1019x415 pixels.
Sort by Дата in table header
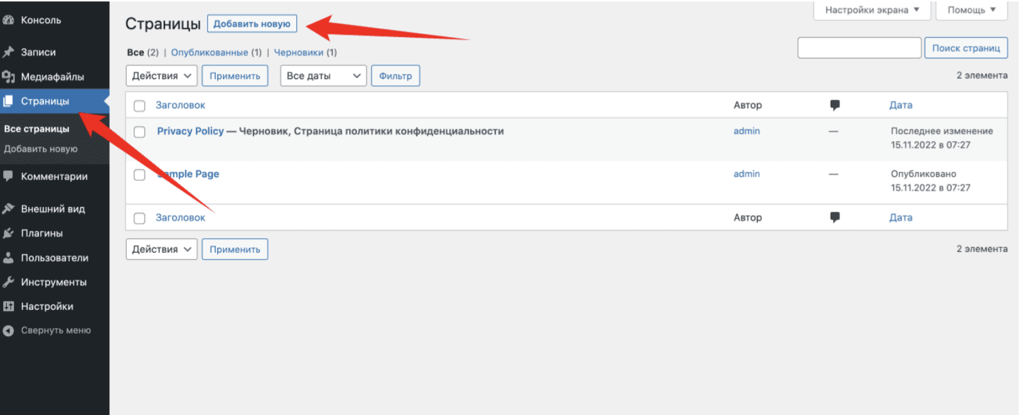click(900, 105)
